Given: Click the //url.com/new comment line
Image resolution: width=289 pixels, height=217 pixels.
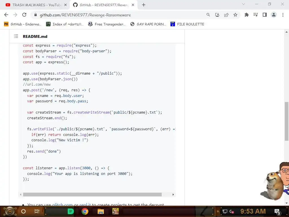Looking at the screenshot, I should point(37,84).
